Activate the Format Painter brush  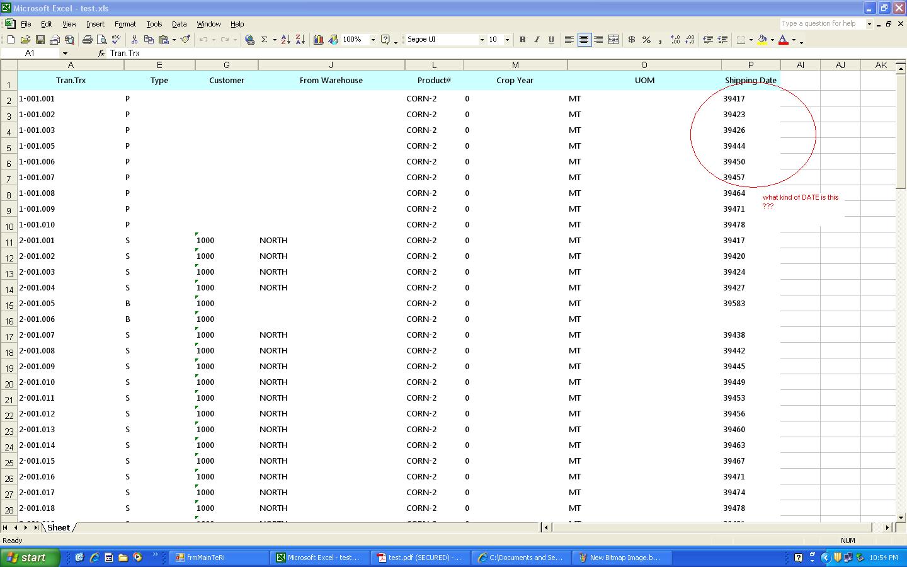point(185,40)
